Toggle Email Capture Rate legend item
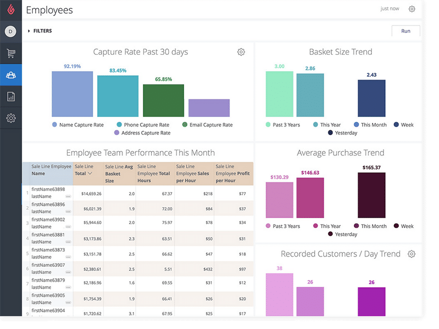The image size is (439, 329). [208, 125]
